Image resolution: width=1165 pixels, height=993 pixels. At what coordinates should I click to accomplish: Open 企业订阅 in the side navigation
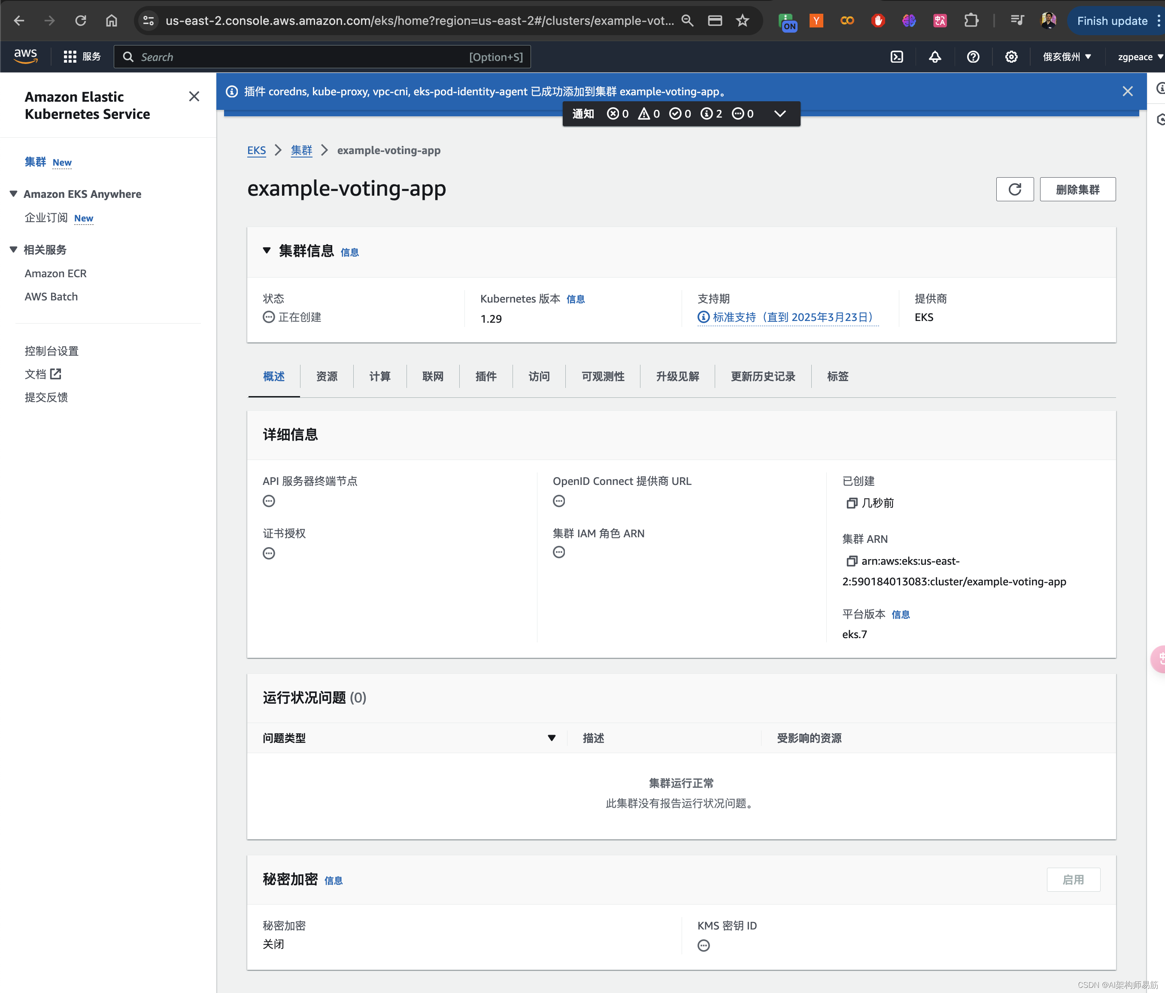46,218
